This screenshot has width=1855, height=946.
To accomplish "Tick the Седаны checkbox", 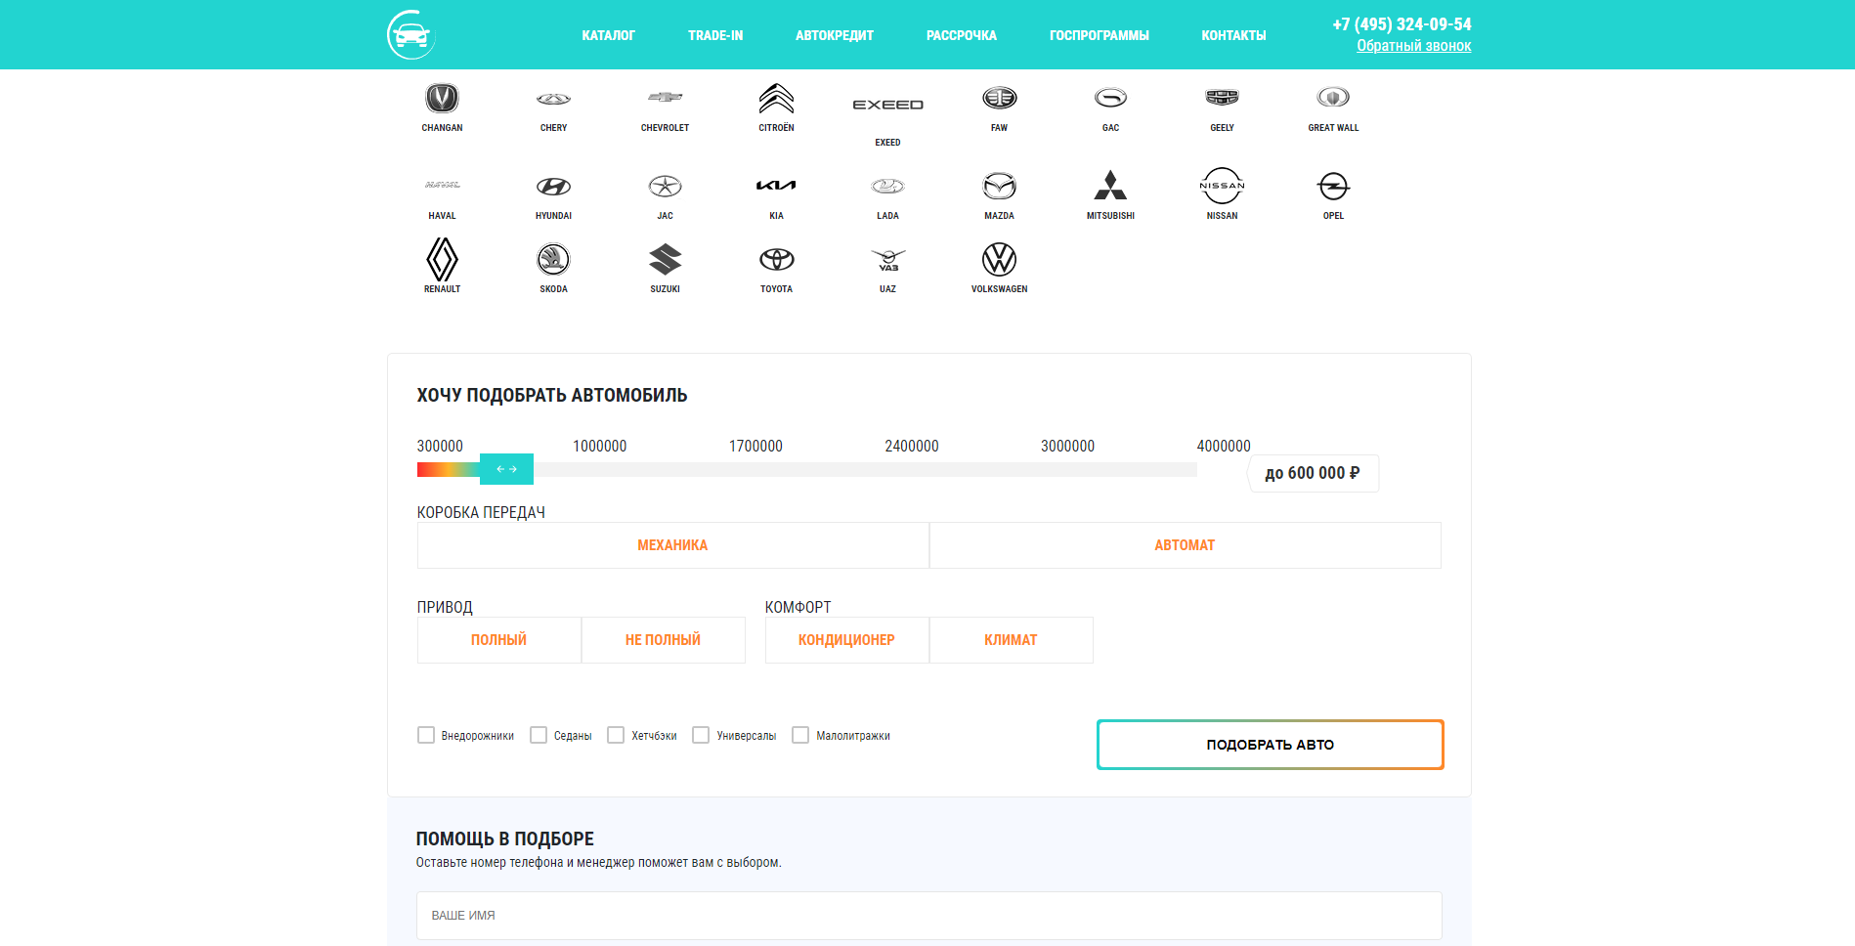I will (x=539, y=735).
